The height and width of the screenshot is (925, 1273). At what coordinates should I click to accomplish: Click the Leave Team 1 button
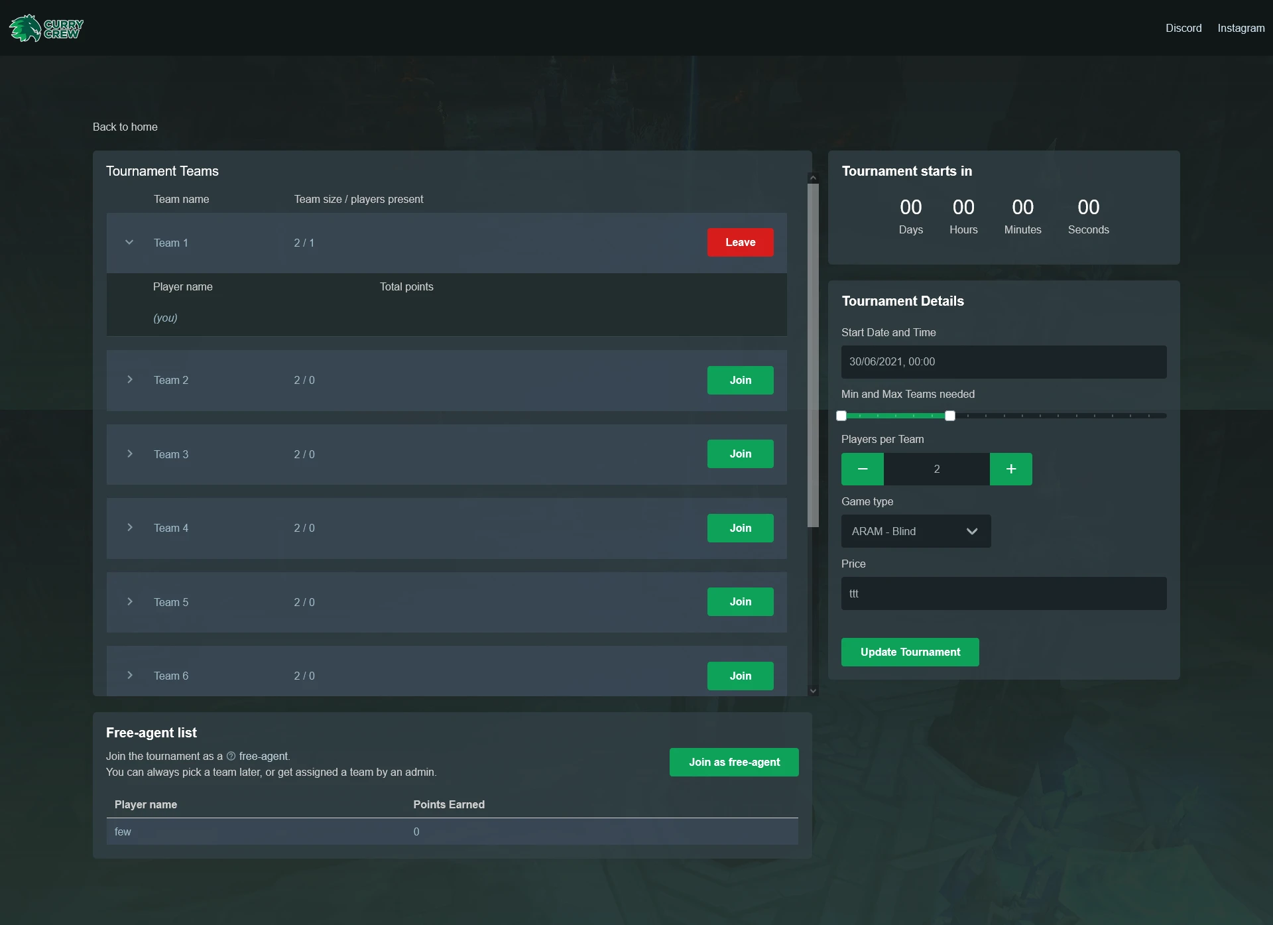tap(741, 242)
